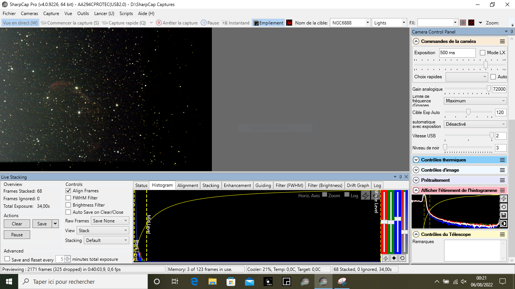515x289 pixels.
Task: Click the red crosshatch icon before Zoom
Action: pyautogui.click(x=471, y=23)
